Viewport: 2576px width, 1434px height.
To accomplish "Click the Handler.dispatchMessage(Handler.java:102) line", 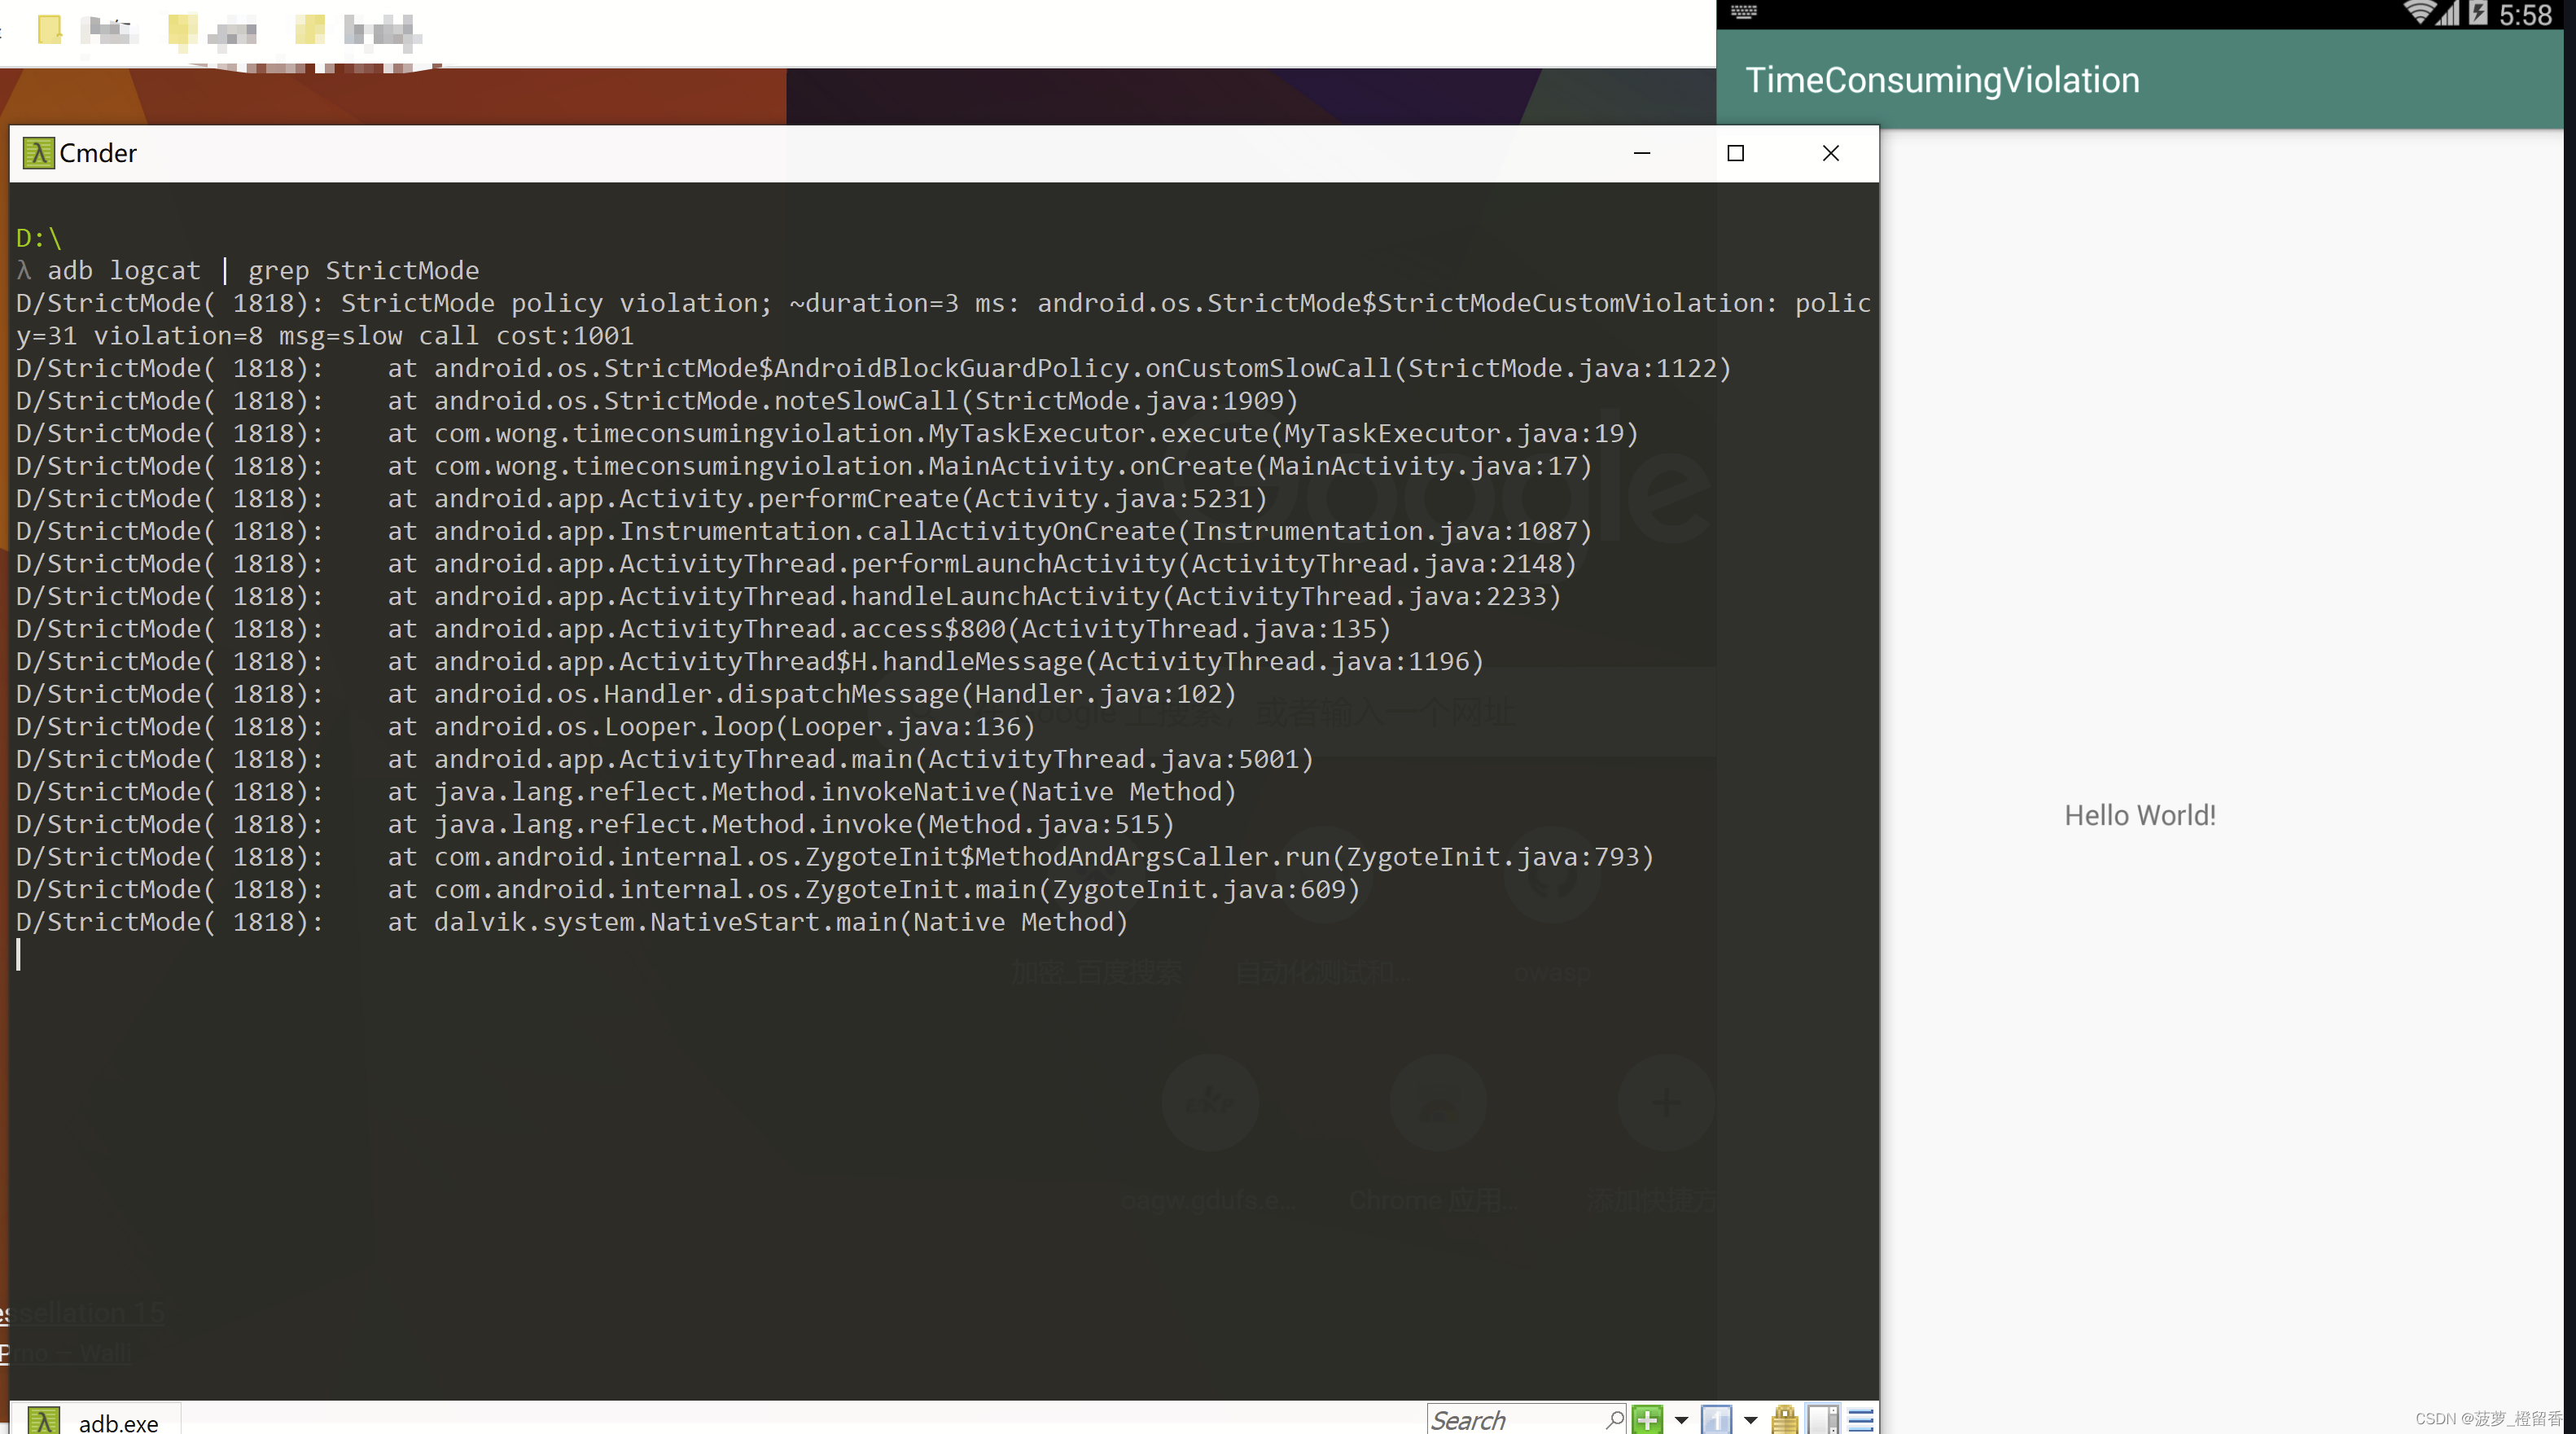I will click(626, 694).
